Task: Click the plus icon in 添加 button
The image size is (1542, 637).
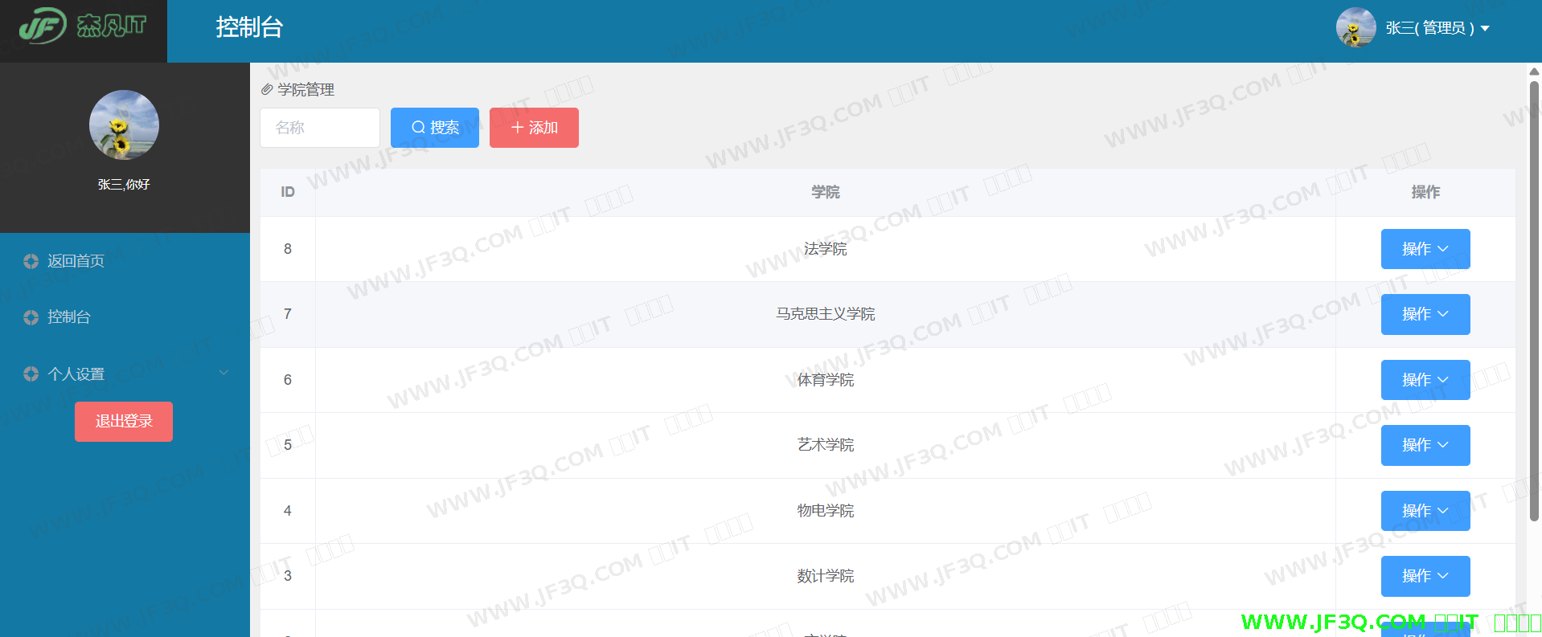Action: tap(517, 128)
